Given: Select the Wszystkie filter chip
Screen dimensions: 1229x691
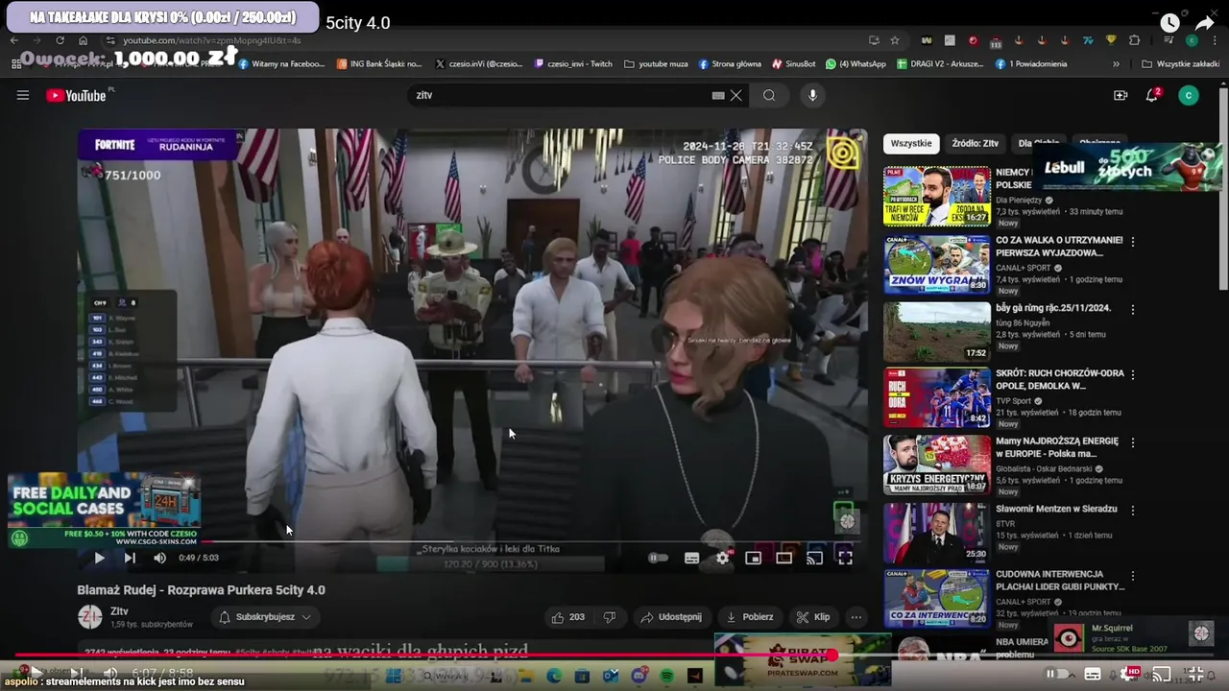Looking at the screenshot, I should (911, 143).
